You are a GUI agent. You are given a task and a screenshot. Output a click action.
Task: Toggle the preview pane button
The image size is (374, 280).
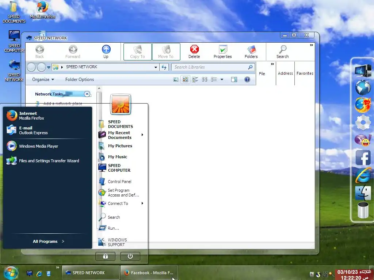tap(234, 79)
